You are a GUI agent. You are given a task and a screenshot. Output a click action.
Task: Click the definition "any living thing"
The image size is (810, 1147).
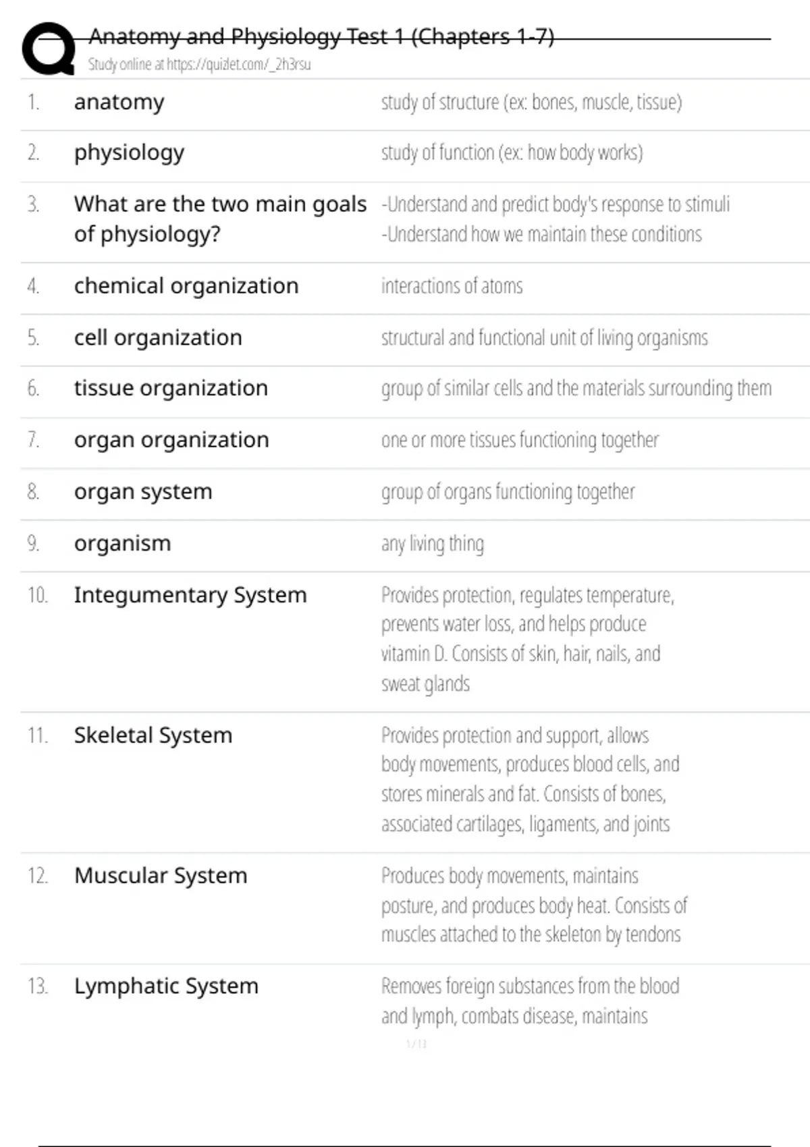tap(432, 544)
